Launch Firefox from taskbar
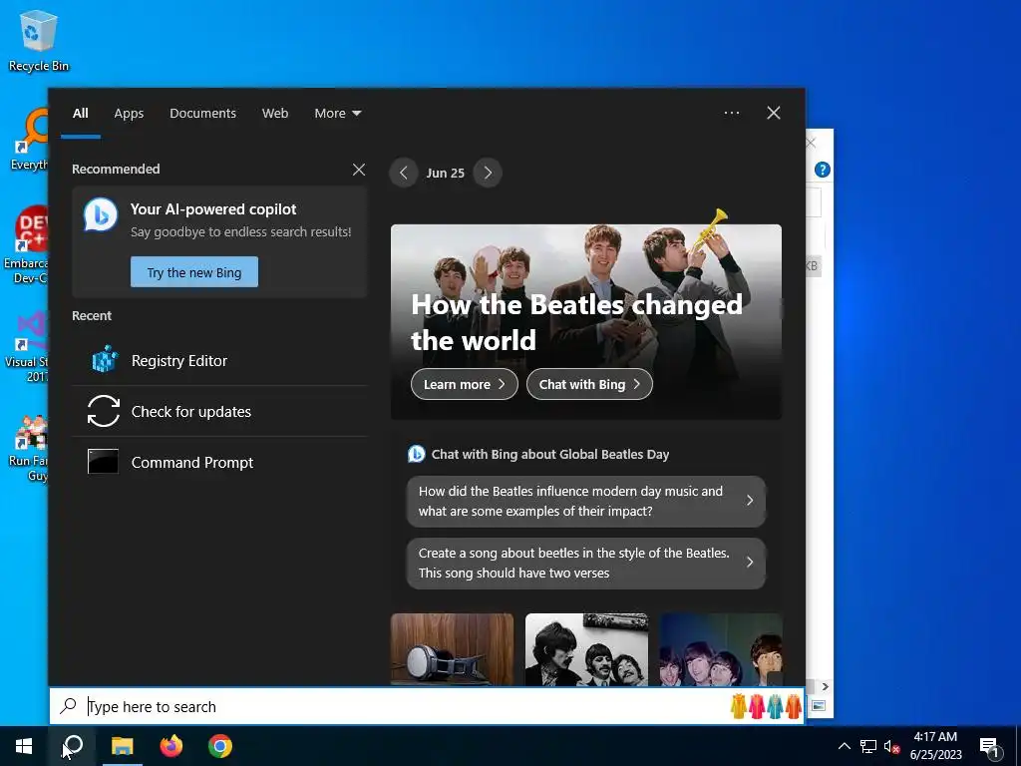Viewport: 1021px width, 766px height. coord(171,746)
